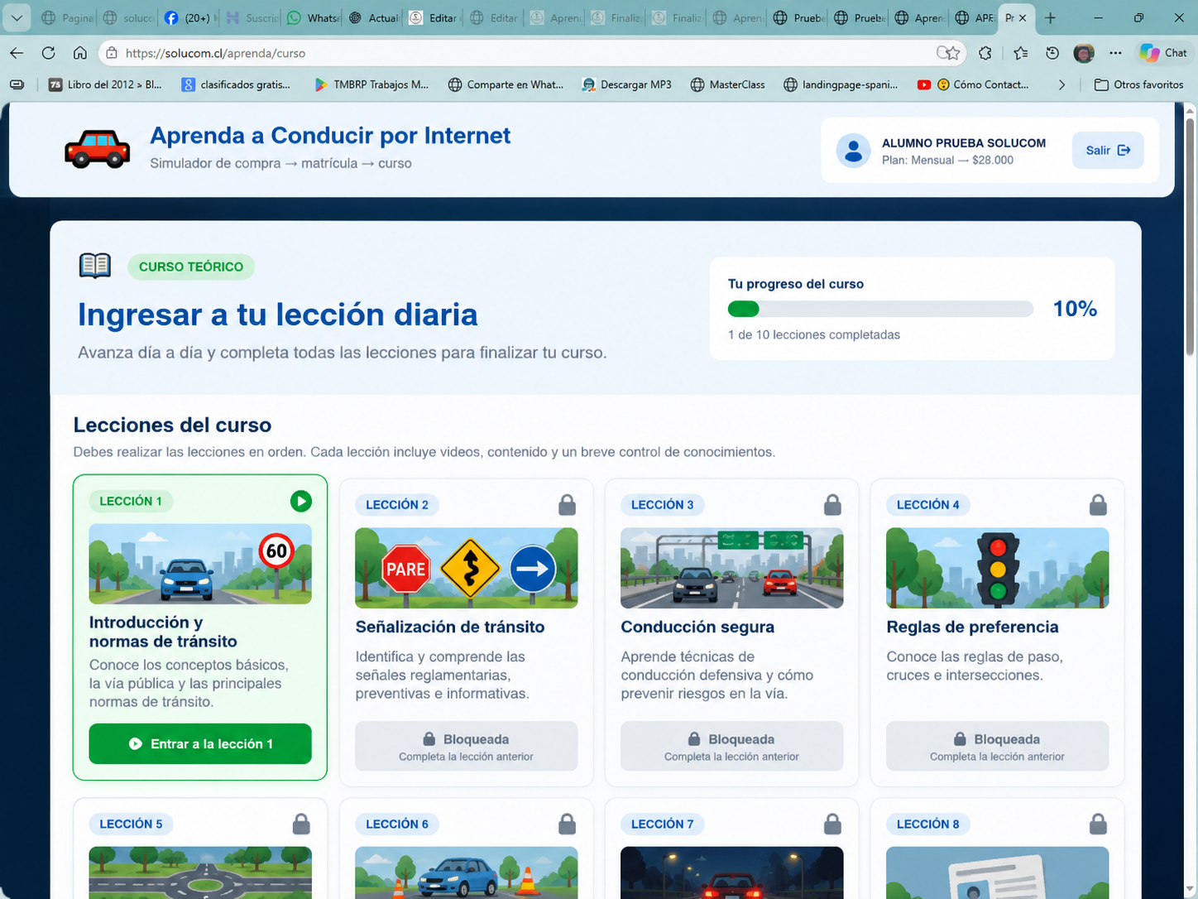Image resolution: width=1198 pixels, height=899 pixels.
Task: Click the course progress bar
Action: pos(880,309)
